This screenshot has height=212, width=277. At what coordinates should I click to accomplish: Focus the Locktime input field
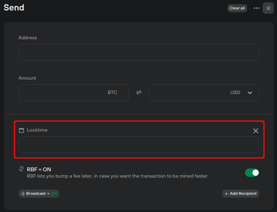[x=139, y=145]
